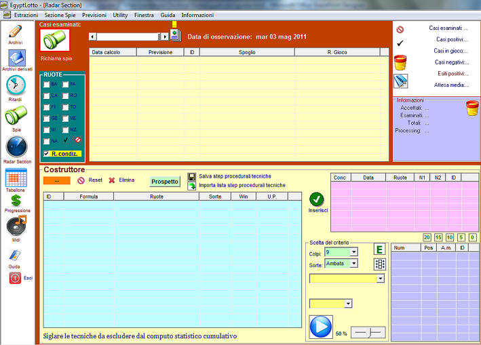The width and height of the screenshot is (481, 345).
Task: Click the green Inserisci checkmark
Action: (x=317, y=199)
